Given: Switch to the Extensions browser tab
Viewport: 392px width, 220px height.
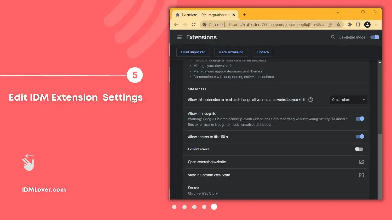Looking at the screenshot, I should (x=204, y=15).
